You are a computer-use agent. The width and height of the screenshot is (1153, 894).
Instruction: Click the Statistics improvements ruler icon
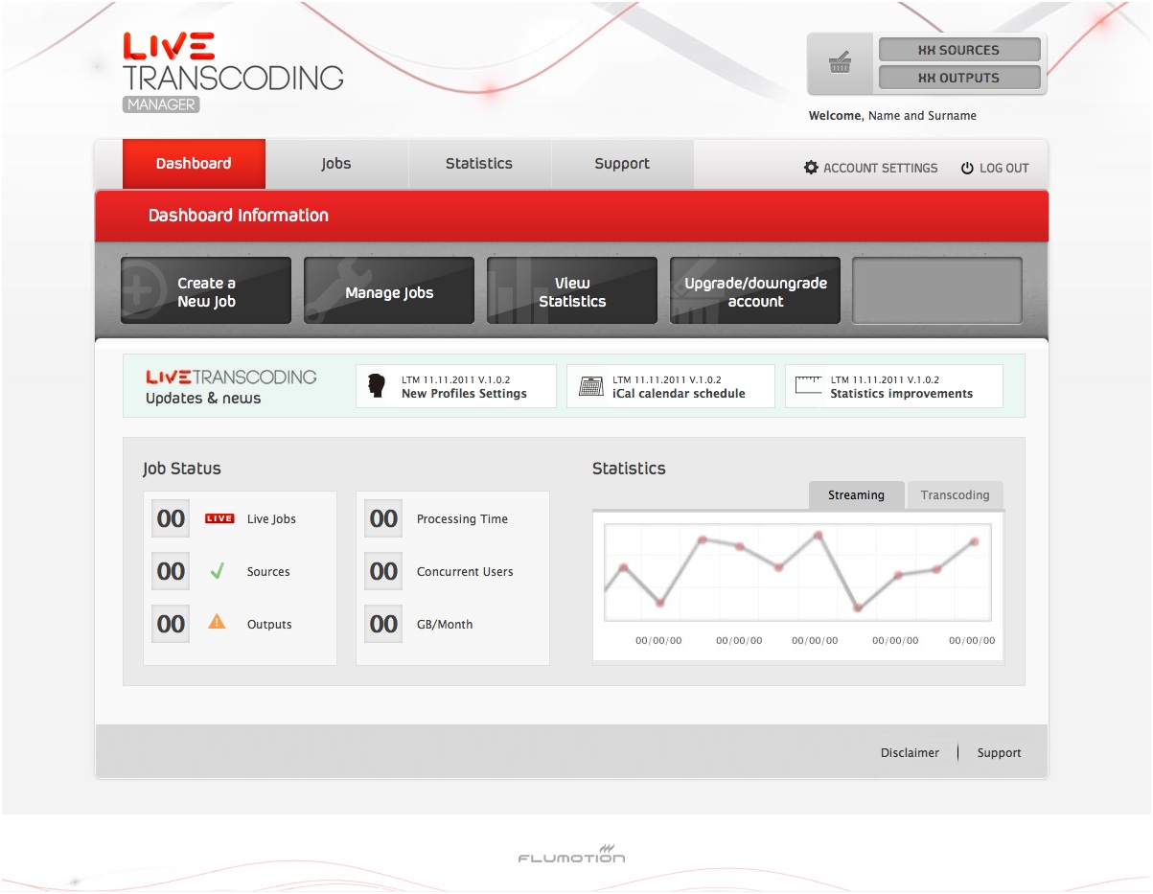click(x=809, y=385)
